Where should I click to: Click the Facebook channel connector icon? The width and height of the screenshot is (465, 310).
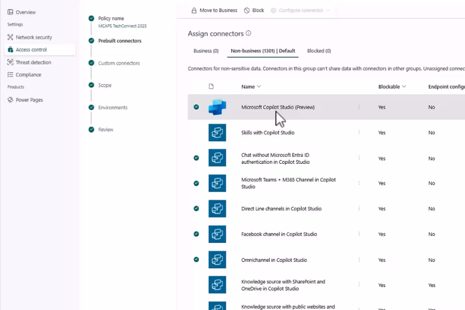point(217,234)
